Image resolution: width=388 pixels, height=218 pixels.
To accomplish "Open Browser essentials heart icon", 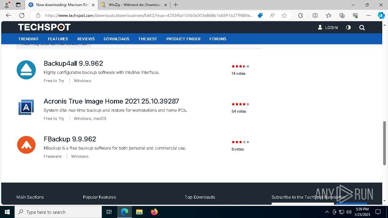I will coord(355,15).
